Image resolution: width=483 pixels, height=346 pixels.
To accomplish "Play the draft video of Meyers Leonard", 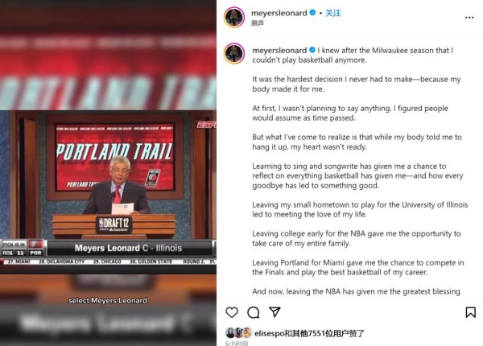I will [x=108, y=173].
